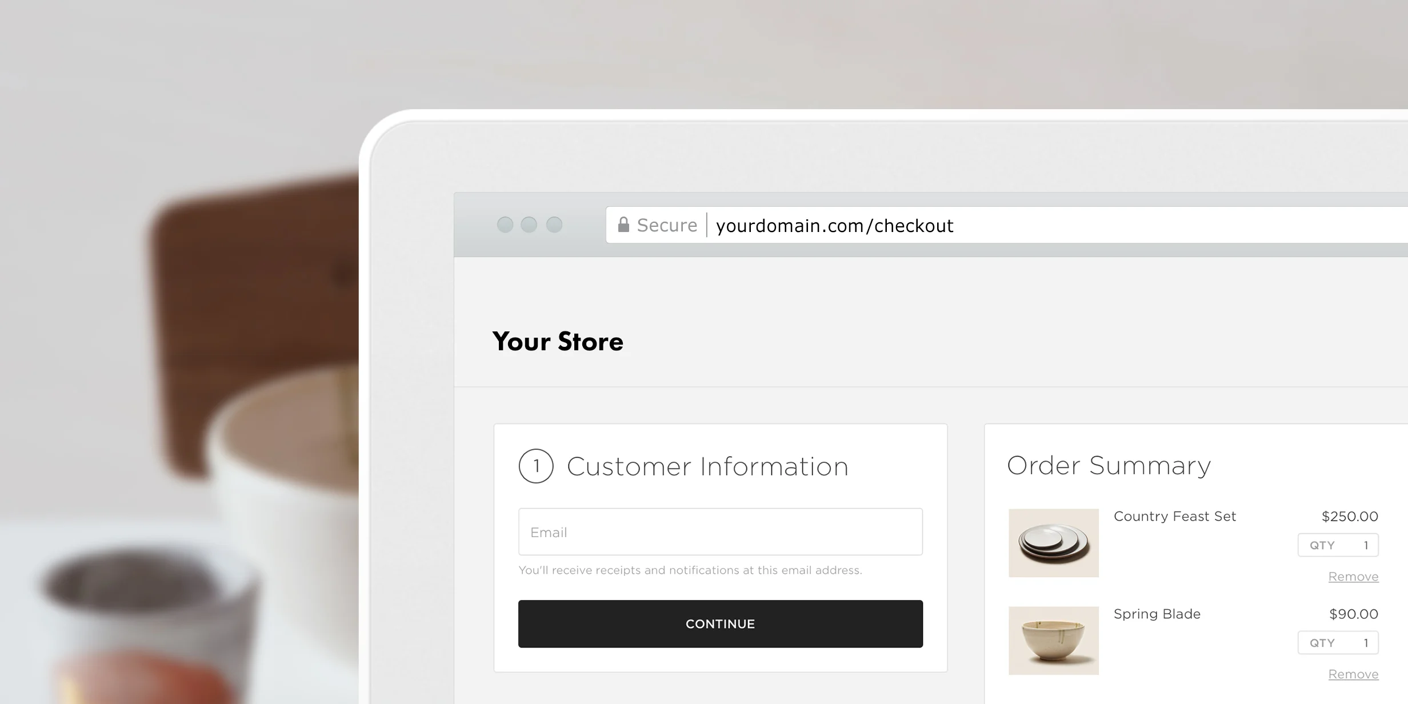
Task: Click the Spring Blade product name
Action: pyautogui.click(x=1157, y=614)
